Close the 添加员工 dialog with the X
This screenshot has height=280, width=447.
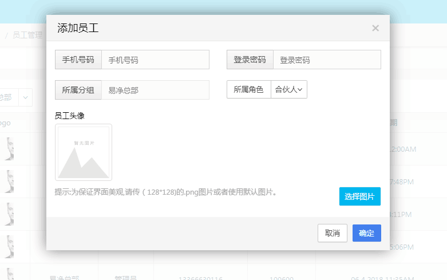375,28
